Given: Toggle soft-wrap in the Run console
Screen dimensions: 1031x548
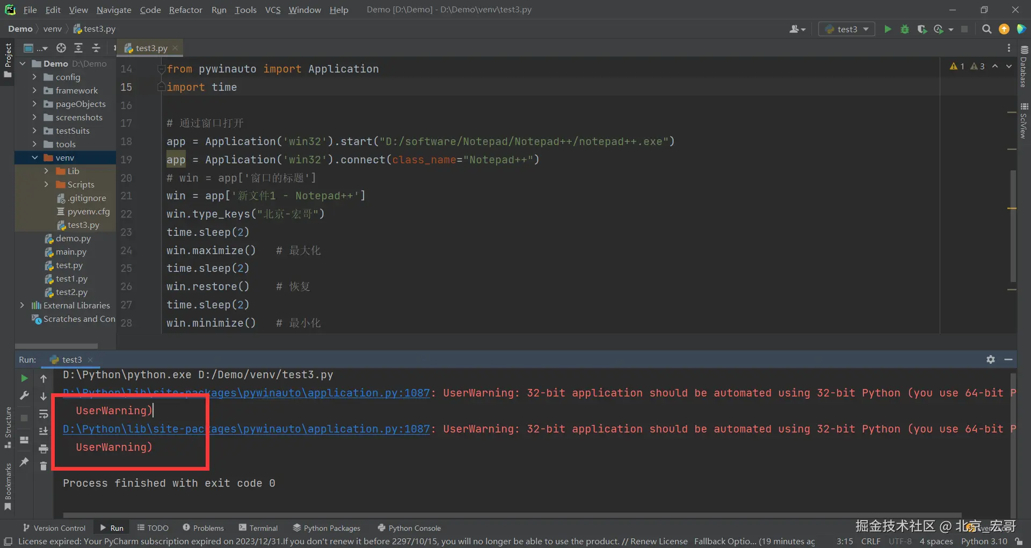Looking at the screenshot, I should pyautogui.click(x=43, y=414).
